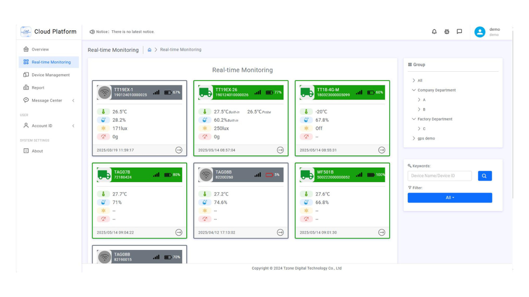The height and width of the screenshot is (297, 529).
Task: Click the truck icon on WF501B card
Action: (x=307, y=175)
